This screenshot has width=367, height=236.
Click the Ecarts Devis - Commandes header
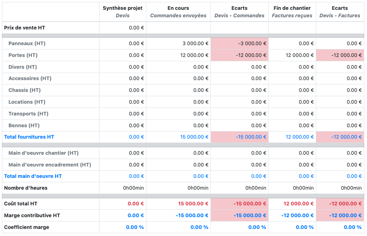[239, 12]
